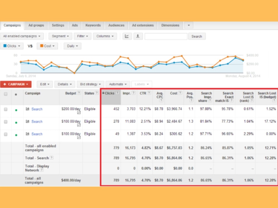
Task: Open help for the Status column
Action: point(97,93)
